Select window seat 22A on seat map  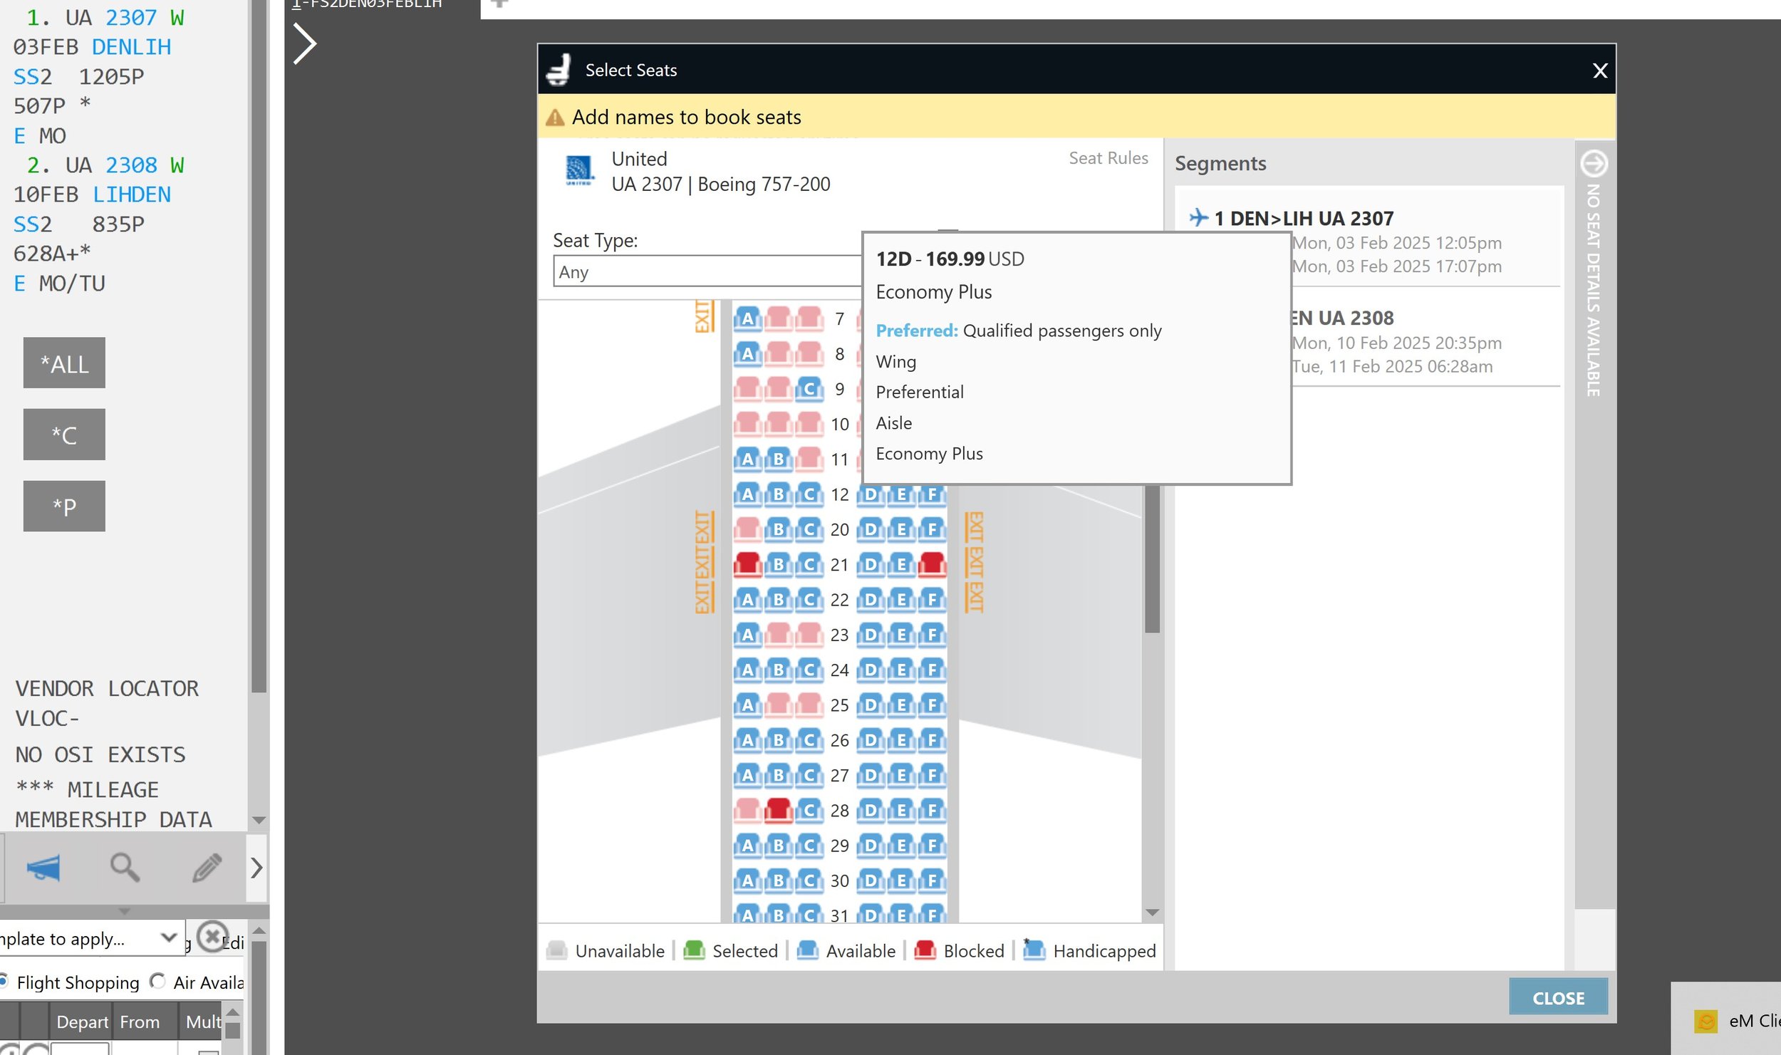point(747,600)
